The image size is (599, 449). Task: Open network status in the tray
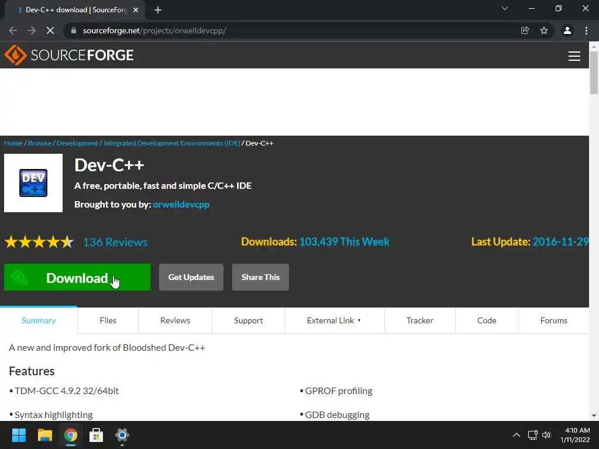[x=532, y=435]
